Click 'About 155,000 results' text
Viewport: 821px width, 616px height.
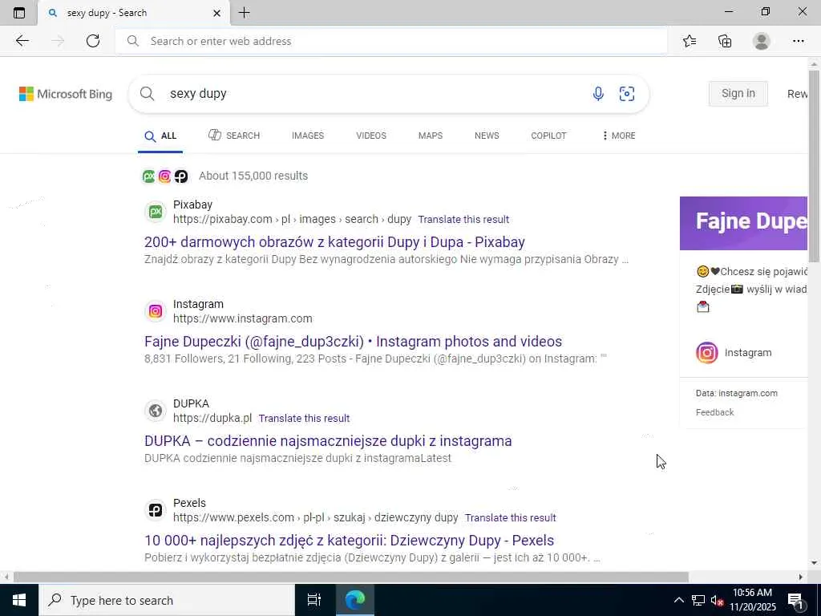tap(253, 176)
